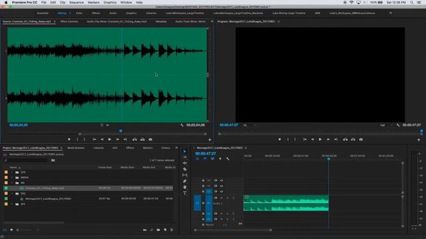Select the Ripple Edit tool
The width and height of the screenshot is (426, 239).
185,163
